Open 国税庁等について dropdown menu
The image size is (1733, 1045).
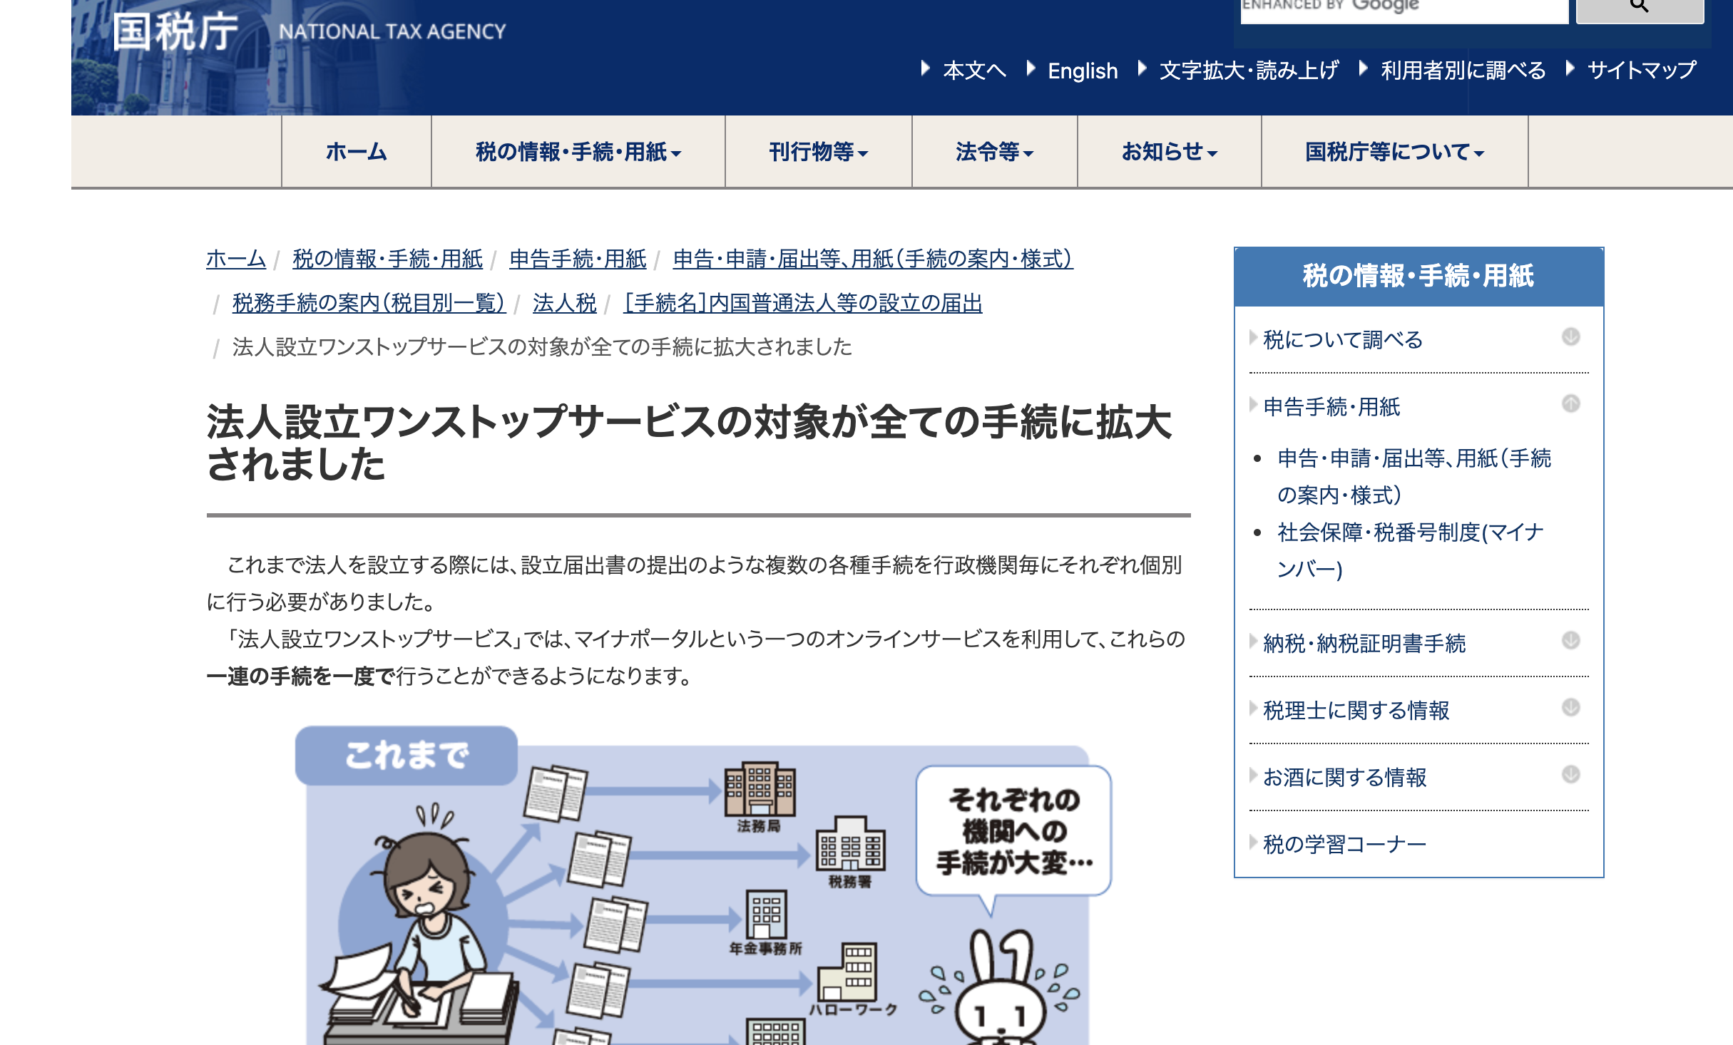(x=1394, y=152)
